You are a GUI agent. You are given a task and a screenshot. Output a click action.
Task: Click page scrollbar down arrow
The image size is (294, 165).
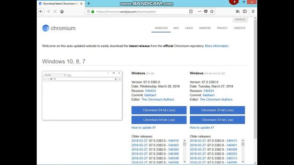click(255, 163)
